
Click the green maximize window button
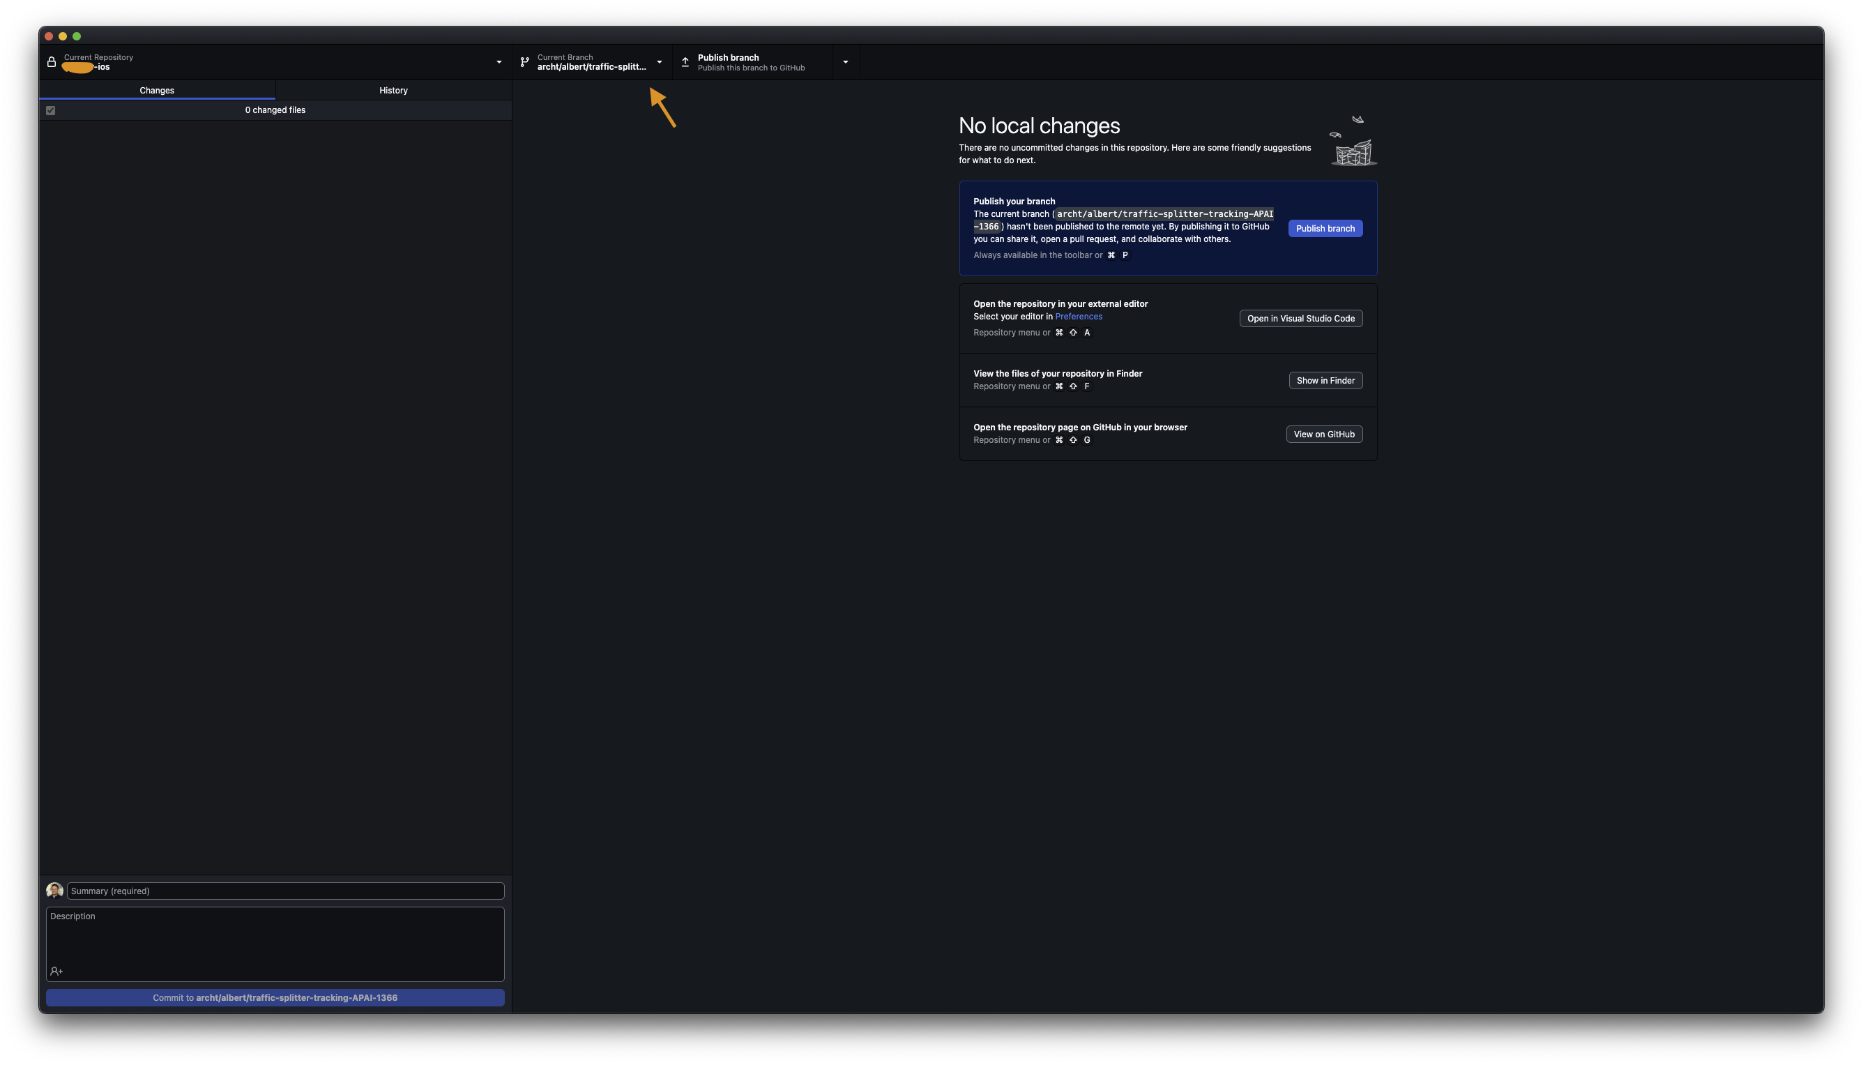(x=77, y=36)
